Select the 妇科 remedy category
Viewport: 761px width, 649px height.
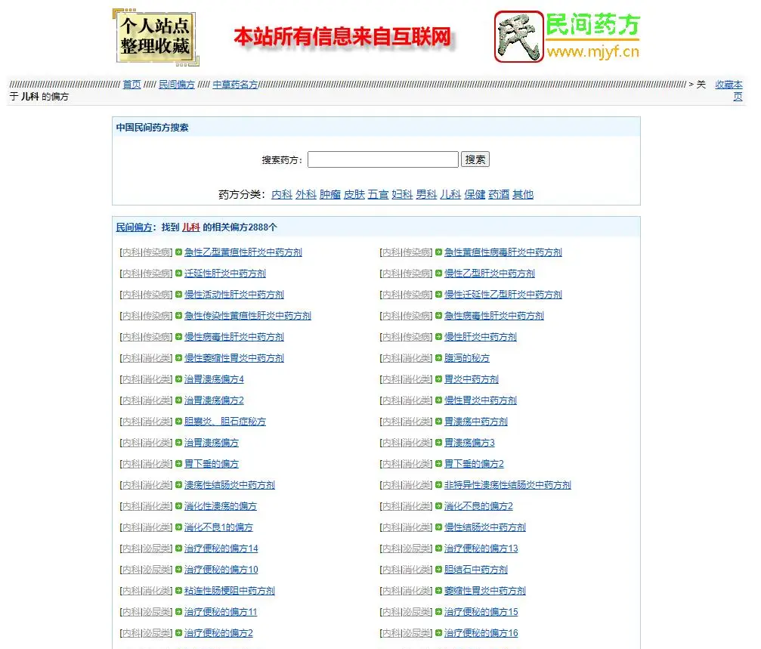(x=401, y=194)
